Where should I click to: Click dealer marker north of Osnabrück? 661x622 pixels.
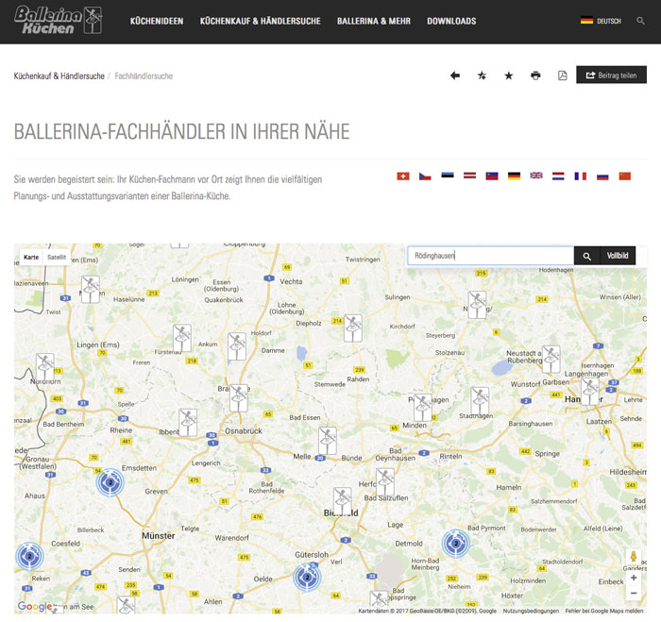coord(239,398)
